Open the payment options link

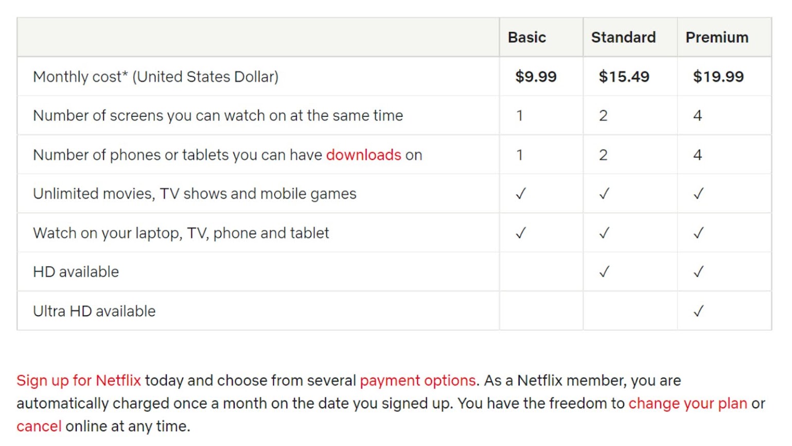pos(418,381)
